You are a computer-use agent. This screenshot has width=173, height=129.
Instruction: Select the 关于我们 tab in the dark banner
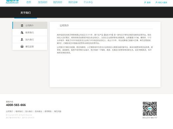(26, 13)
